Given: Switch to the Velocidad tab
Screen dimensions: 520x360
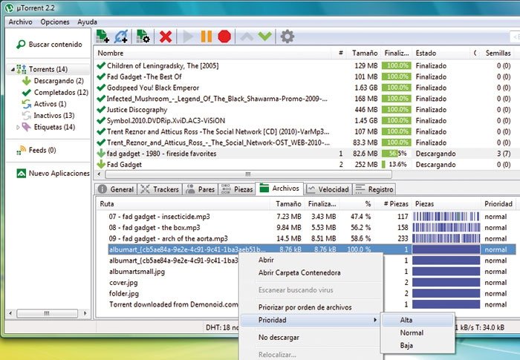Looking at the screenshot, I should click(328, 189).
